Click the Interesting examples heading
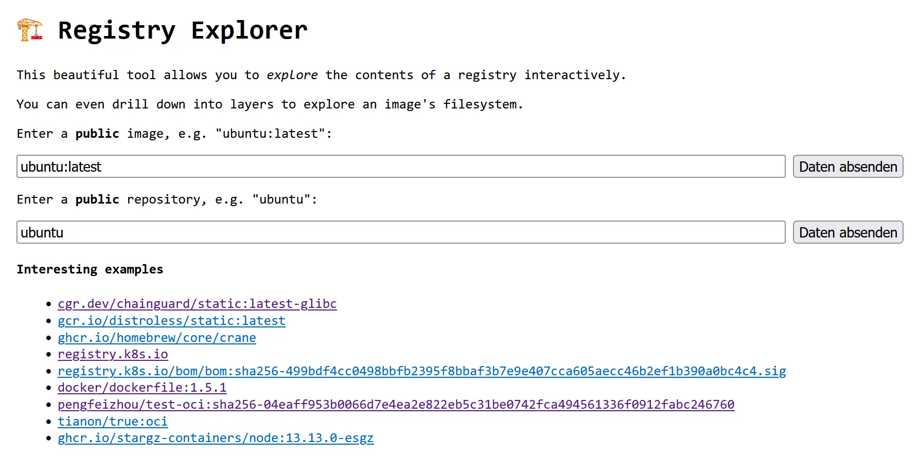Viewport: 918px width, 457px height. tap(90, 269)
